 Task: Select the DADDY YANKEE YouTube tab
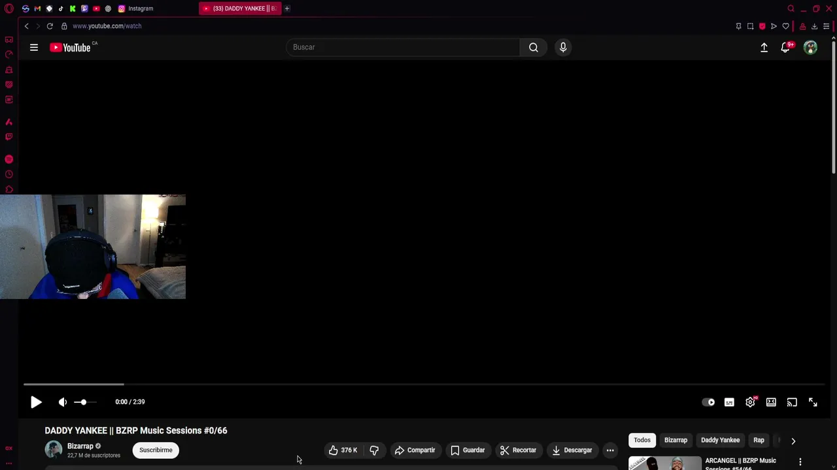[x=241, y=8]
